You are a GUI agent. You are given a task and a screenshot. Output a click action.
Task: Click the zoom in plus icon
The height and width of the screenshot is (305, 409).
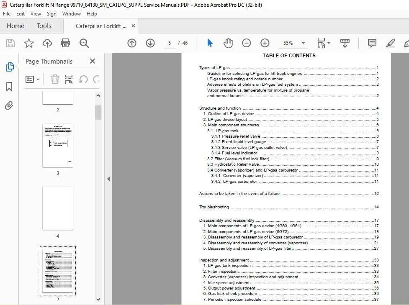pos(265,43)
